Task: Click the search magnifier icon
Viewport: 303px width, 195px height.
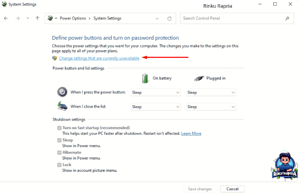Action: click(x=287, y=18)
